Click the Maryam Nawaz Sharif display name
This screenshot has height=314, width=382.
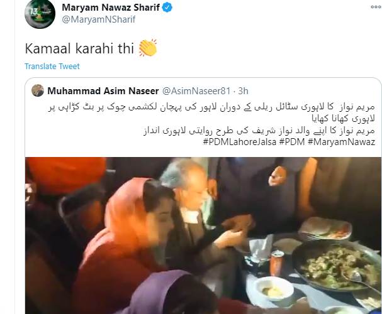(x=111, y=8)
